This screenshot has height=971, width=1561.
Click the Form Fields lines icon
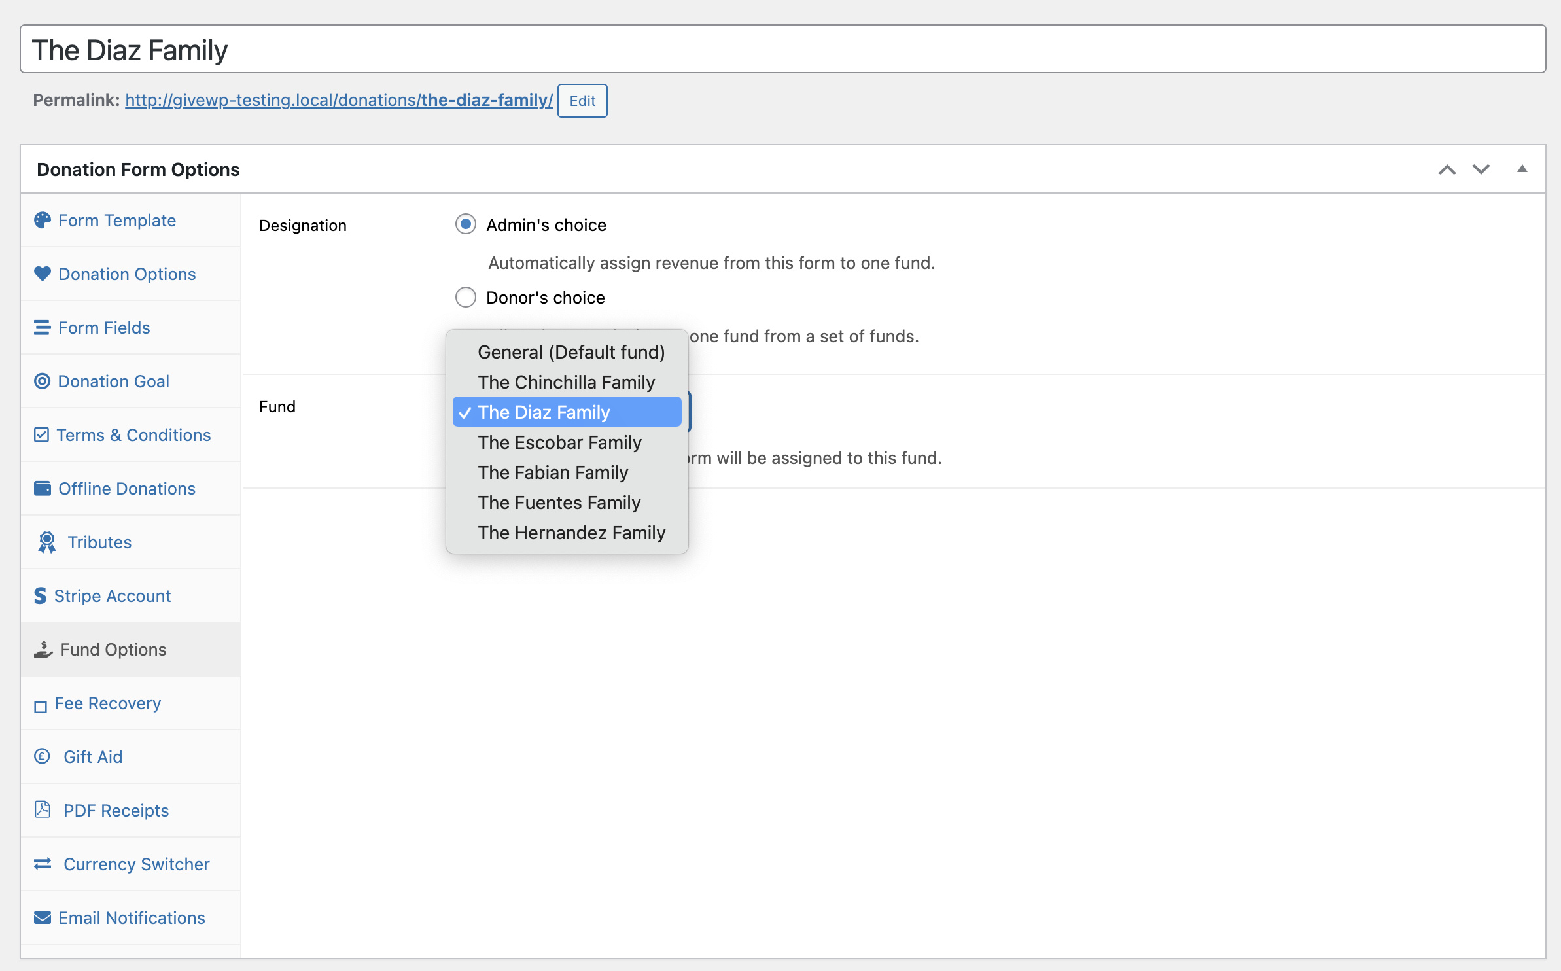(43, 328)
